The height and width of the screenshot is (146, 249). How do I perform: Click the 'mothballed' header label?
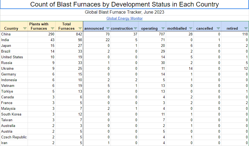(177, 28)
